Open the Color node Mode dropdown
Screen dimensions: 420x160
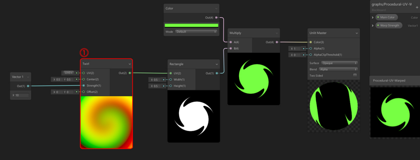point(196,32)
